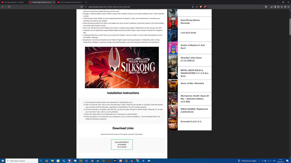
Task: Open Warhammer 40,000: Dawn of War link
Action: pyautogui.click(x=195, y=99)
